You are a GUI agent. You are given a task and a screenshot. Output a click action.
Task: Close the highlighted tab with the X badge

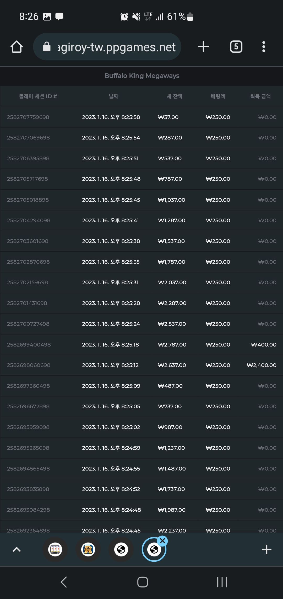click(x=162, y=541)
